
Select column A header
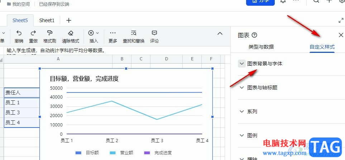point(58,59)
